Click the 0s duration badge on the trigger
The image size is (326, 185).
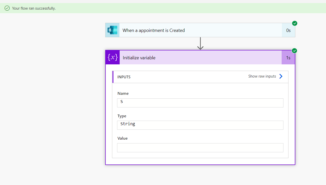(x=288, y=30)
